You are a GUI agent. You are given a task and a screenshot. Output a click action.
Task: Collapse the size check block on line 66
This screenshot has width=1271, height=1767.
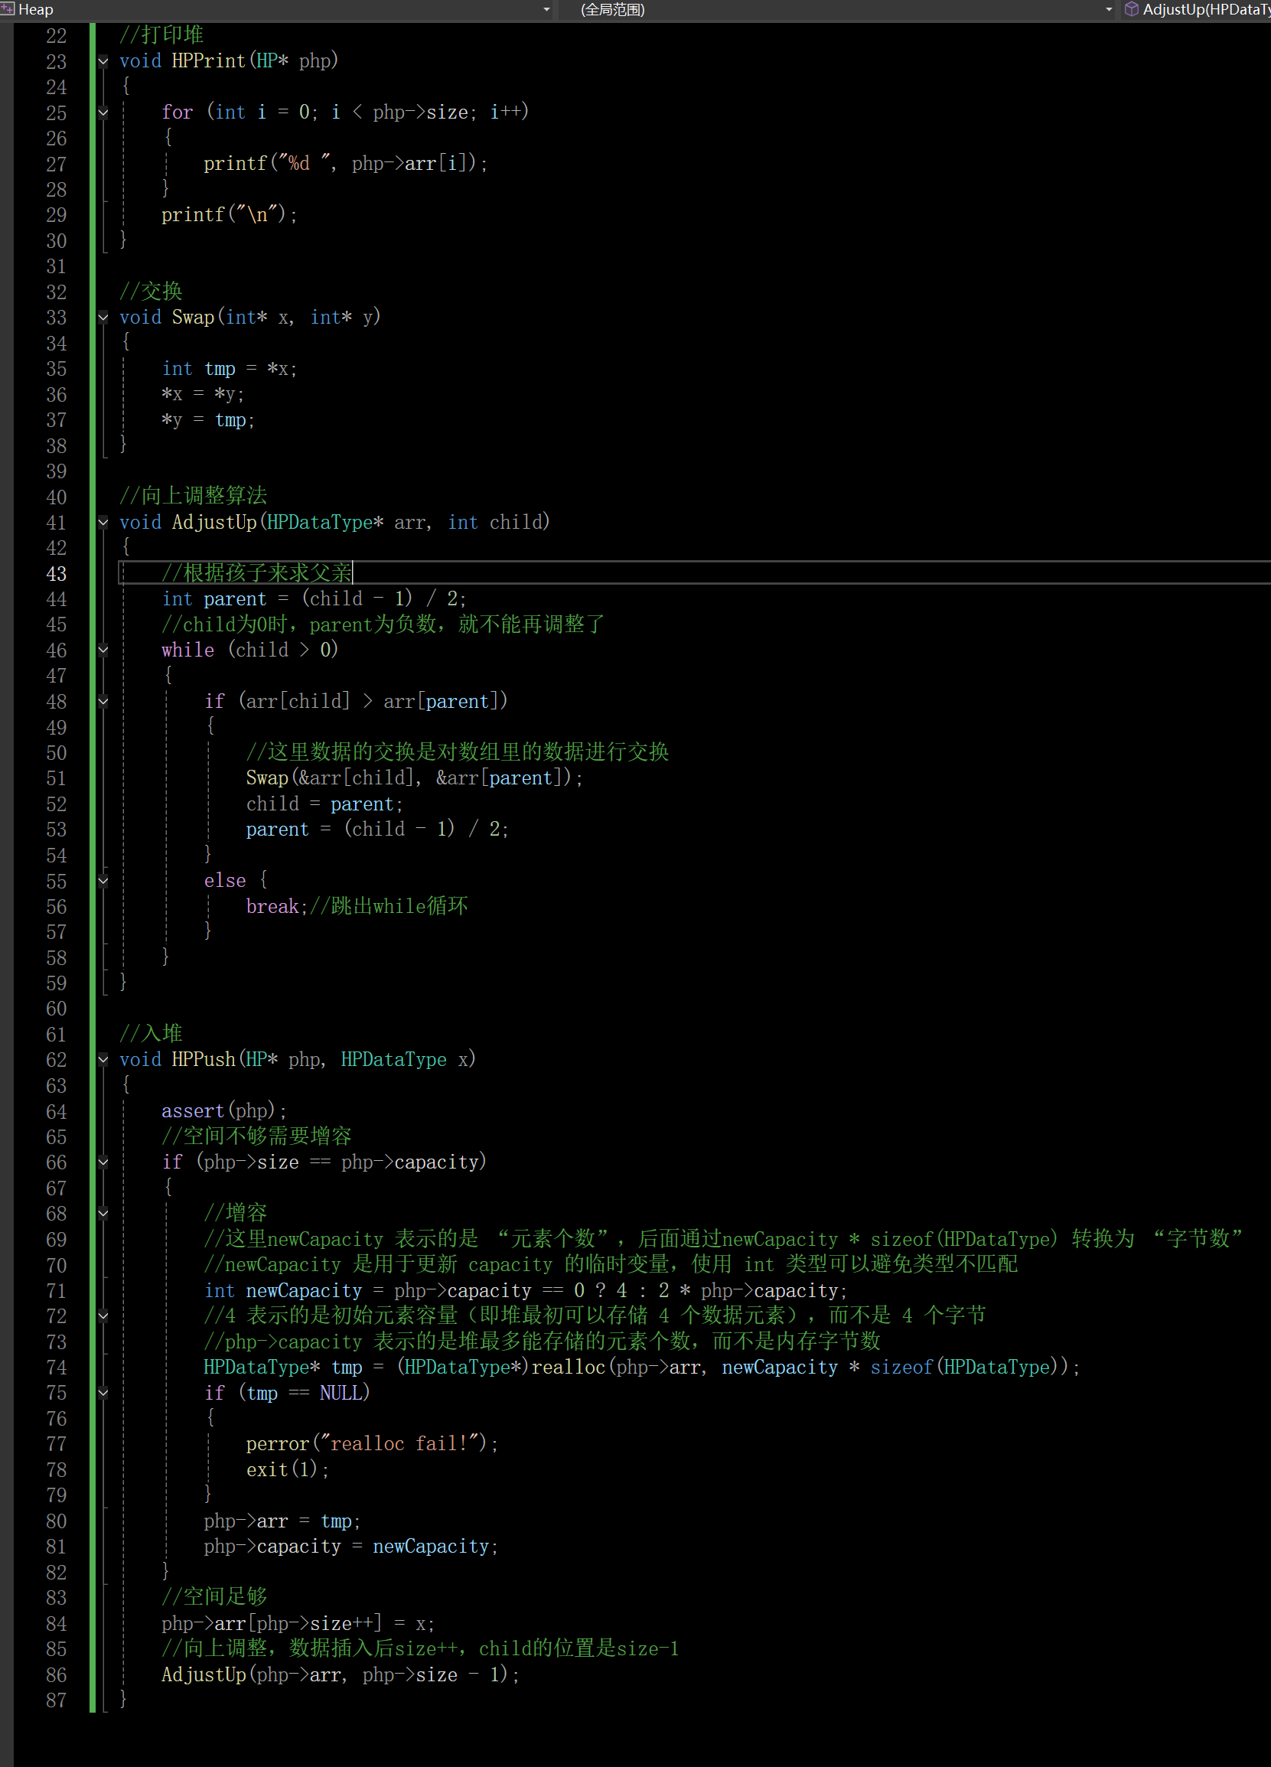103,1162
